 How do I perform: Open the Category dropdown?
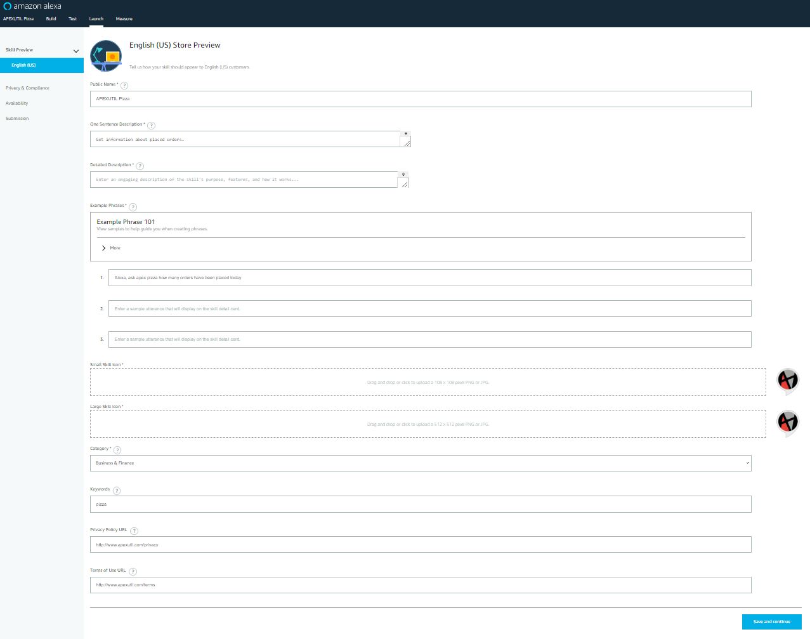pos(421,463)
